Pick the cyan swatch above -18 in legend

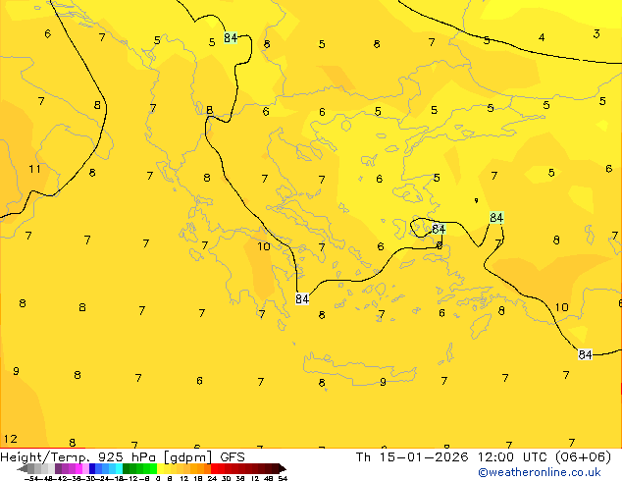119,468
